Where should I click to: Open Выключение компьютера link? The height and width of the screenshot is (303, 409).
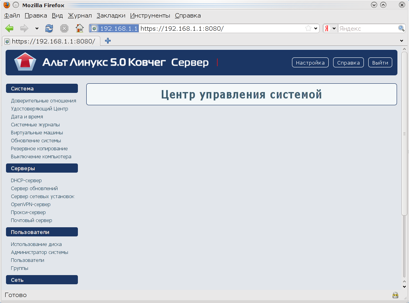click(x=41, y=156)
